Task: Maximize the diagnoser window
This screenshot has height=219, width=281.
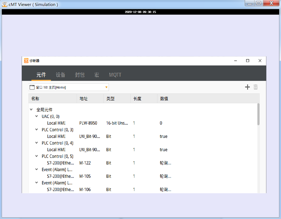Action: pyautogui.click(x=247, y=61)
